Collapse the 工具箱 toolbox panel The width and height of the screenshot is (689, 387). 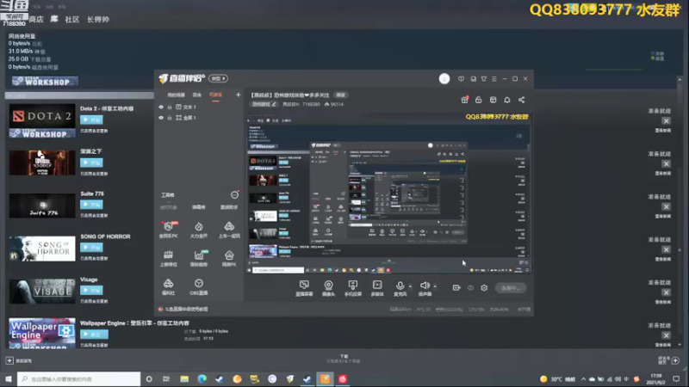[x=234, y=195]
